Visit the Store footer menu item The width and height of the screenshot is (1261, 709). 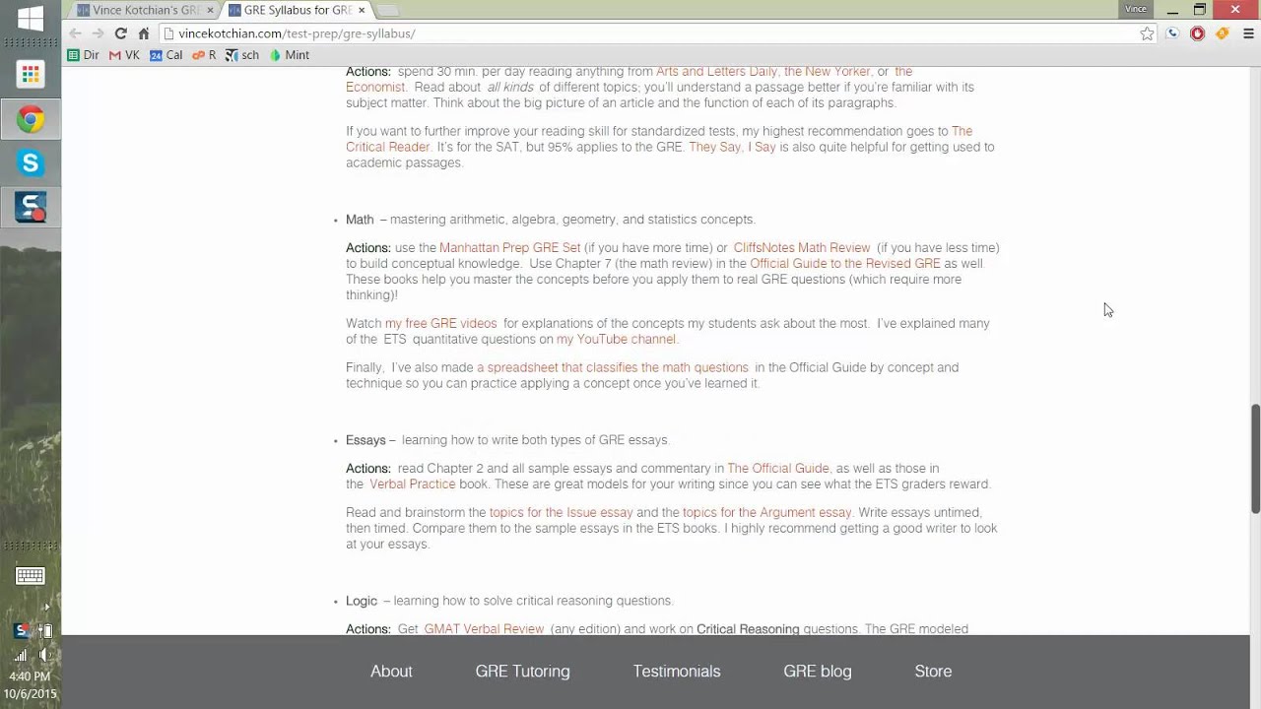(x=933, y=672)
